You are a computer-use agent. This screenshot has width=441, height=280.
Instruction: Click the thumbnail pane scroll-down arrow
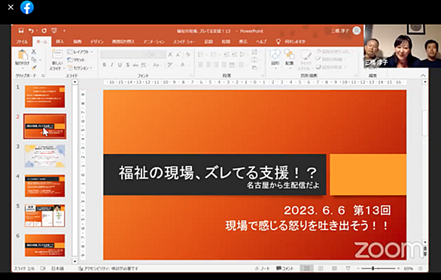coord(75,261)
